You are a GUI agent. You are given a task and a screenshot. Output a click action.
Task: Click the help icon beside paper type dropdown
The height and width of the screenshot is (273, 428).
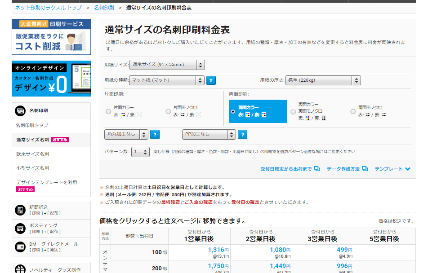(211, 80)
